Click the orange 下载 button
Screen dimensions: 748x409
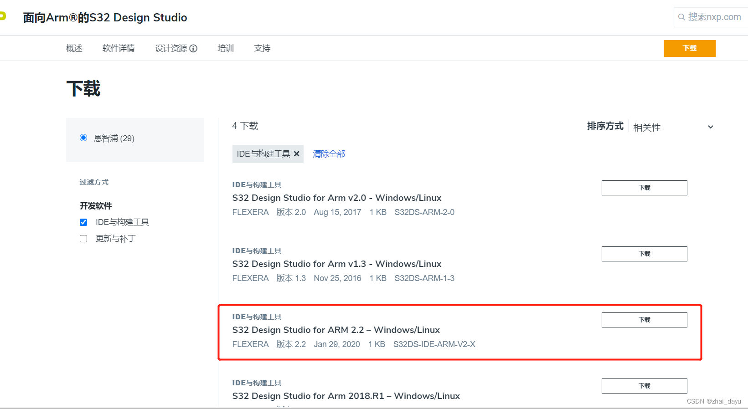coord(690,48)
